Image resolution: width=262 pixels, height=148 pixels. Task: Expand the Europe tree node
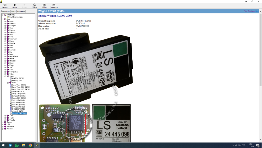(3, 122)
